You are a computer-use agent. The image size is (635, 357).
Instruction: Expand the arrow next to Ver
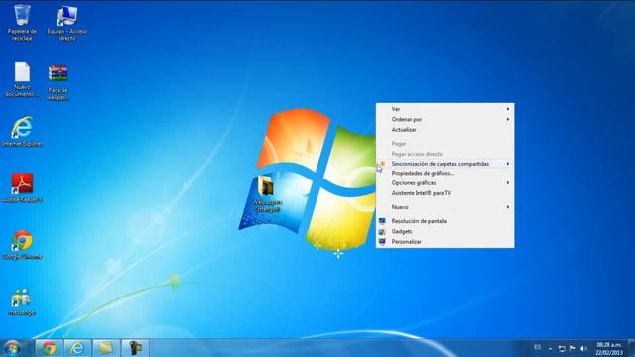[507, 109]
